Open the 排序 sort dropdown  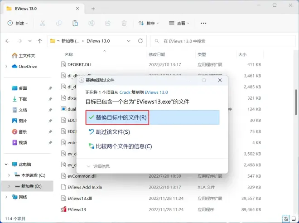click(x=149, y=23)
